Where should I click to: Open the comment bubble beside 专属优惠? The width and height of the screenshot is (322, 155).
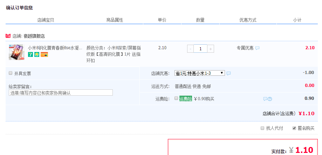tap(257, 48)
